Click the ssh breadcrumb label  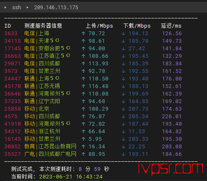[x=17, y=8]
